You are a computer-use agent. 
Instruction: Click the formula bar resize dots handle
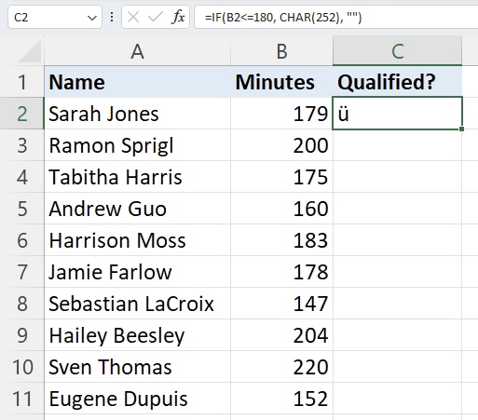(x=112, y=17)
